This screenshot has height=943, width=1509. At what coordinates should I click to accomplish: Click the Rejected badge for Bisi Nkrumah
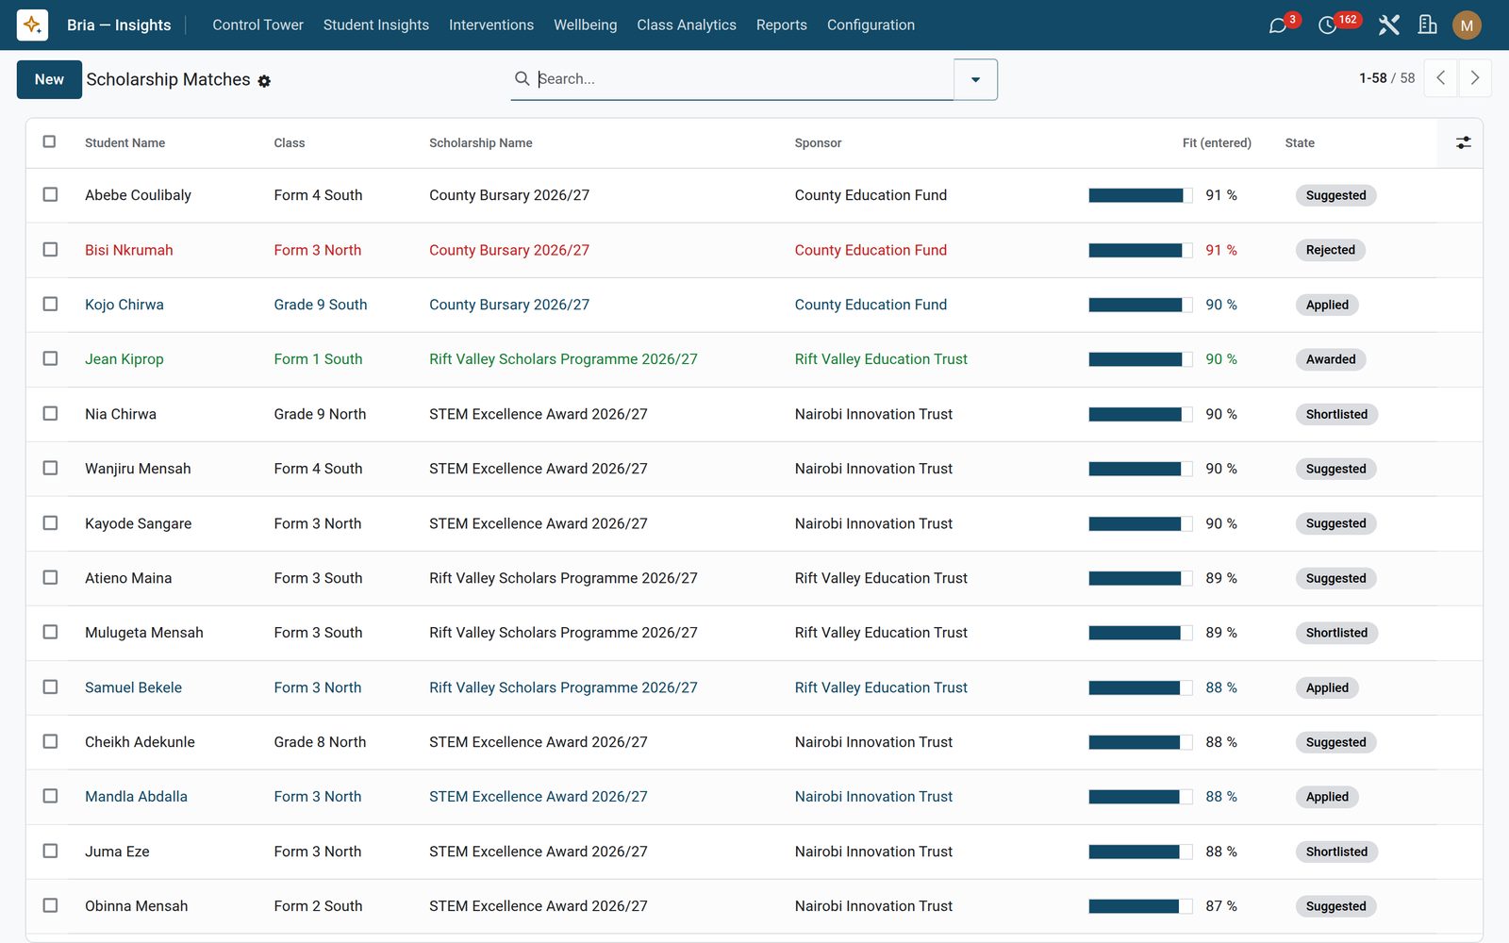click(1330, 250)
